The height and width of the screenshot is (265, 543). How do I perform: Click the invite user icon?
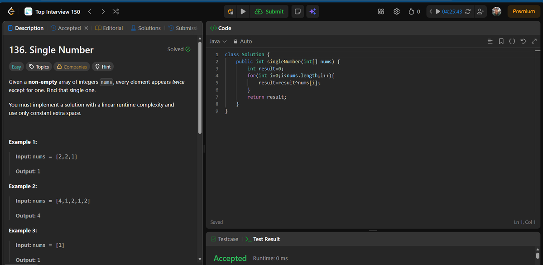pyautogui.click(x=481, y=11)
